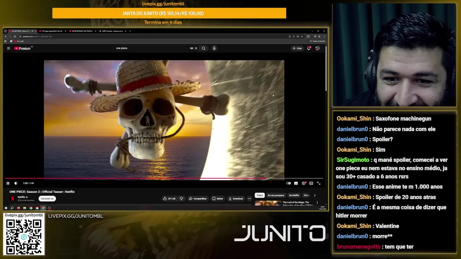Dislike the One Piece teaser video
Viewport: 461px width, 259px height.
click(182, 199)
